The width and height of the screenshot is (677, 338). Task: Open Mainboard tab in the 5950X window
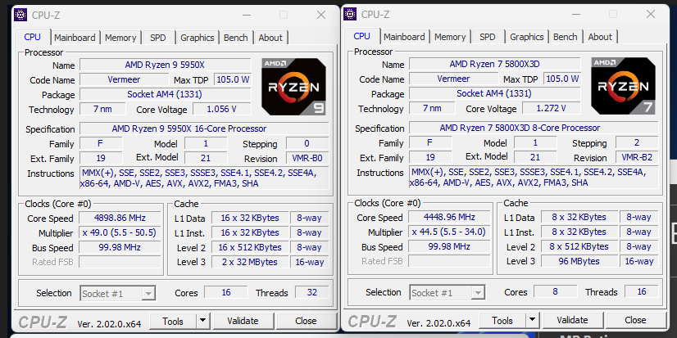(75, 38)
